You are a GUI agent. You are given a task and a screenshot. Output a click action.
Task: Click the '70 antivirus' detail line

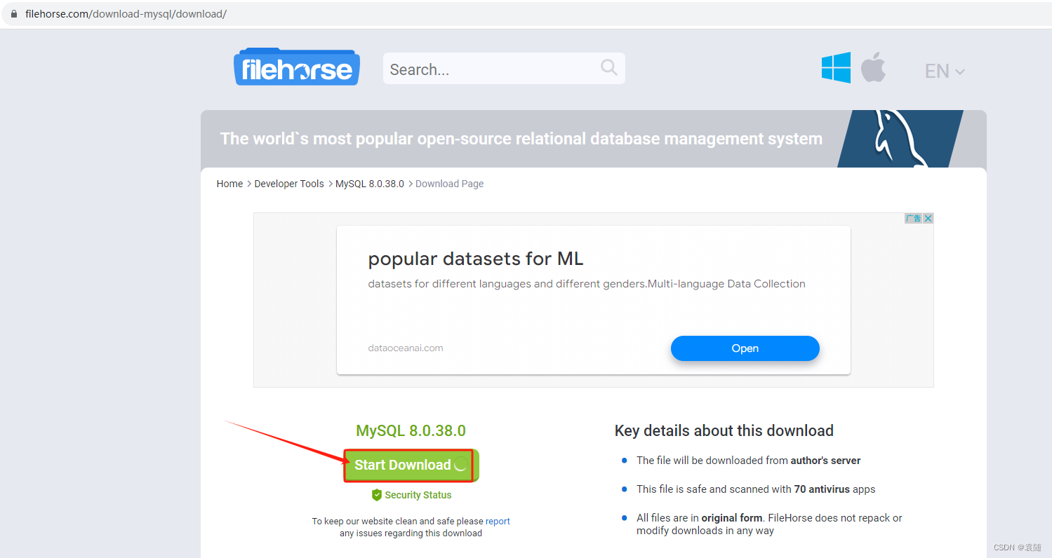click(x=756, y=489)
